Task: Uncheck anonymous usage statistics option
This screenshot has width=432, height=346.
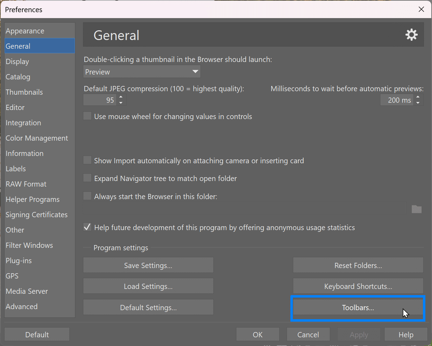Action: pos(87,227)
